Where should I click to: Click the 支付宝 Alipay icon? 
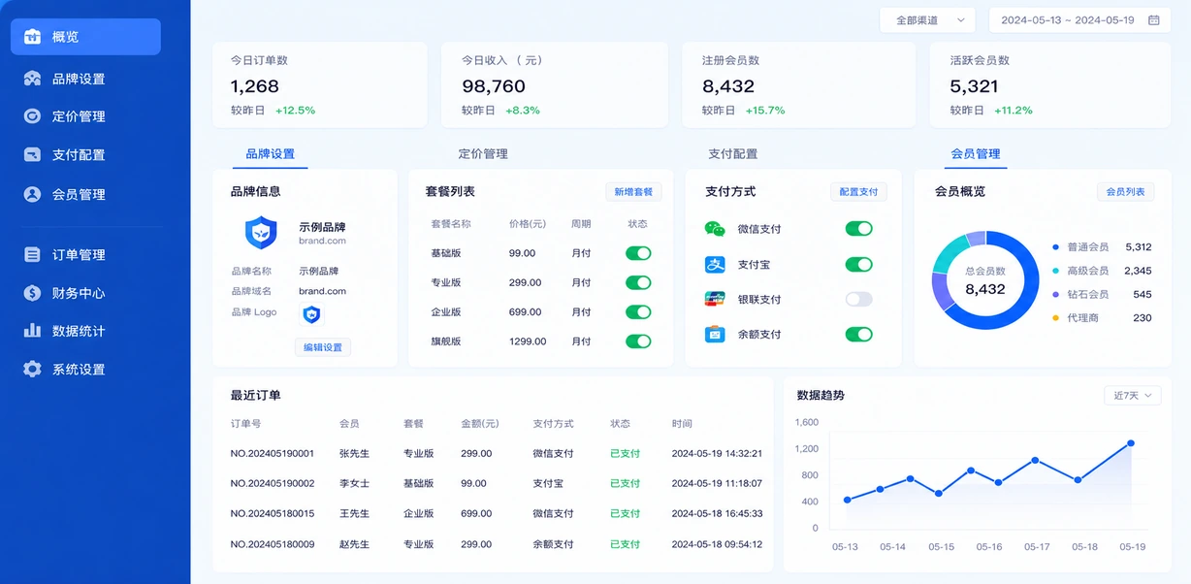pos(715,264)
